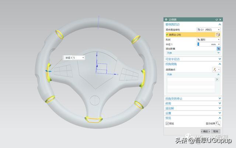Screen dimensions: 236x148
Task: Open the 圆形 shape dropdown
Action: coord(208,40)
